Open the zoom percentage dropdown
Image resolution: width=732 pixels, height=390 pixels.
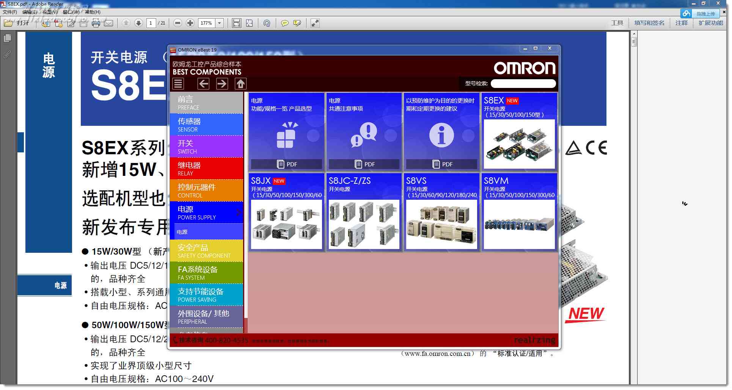(x=219, y=23)
